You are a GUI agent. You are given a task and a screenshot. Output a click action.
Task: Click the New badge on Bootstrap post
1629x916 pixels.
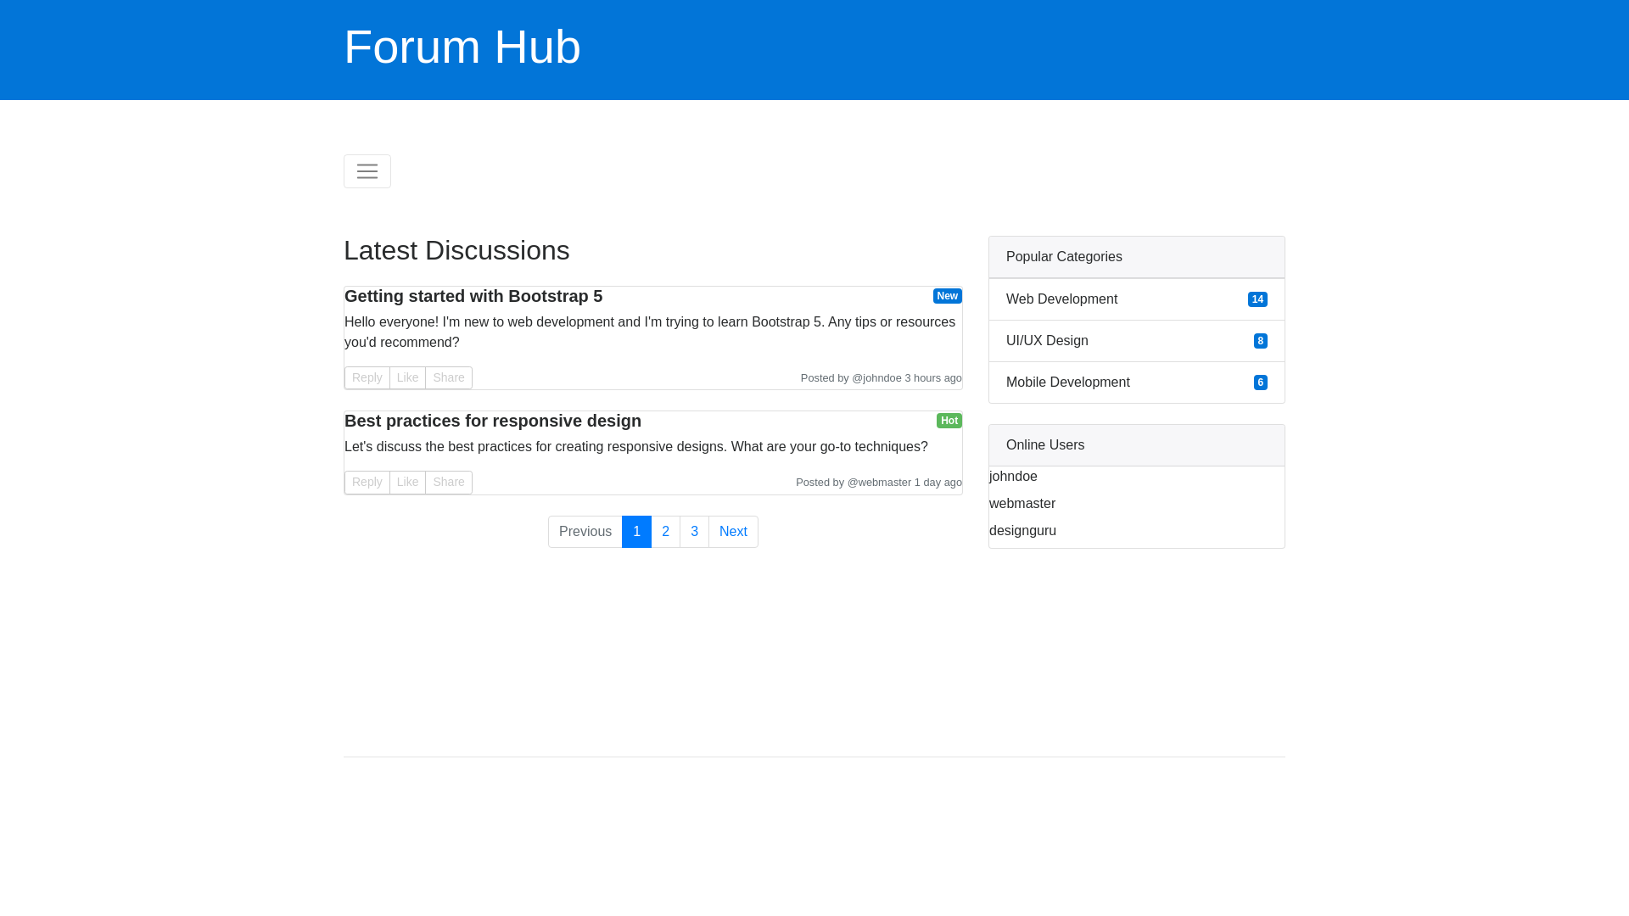(x=947, y=296)
